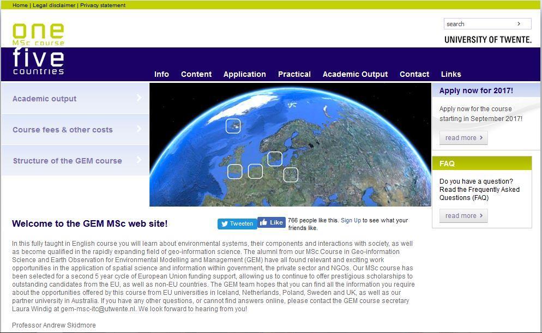Click into the search input field
This screenshot has height=333, width=542.
[480, 24]
